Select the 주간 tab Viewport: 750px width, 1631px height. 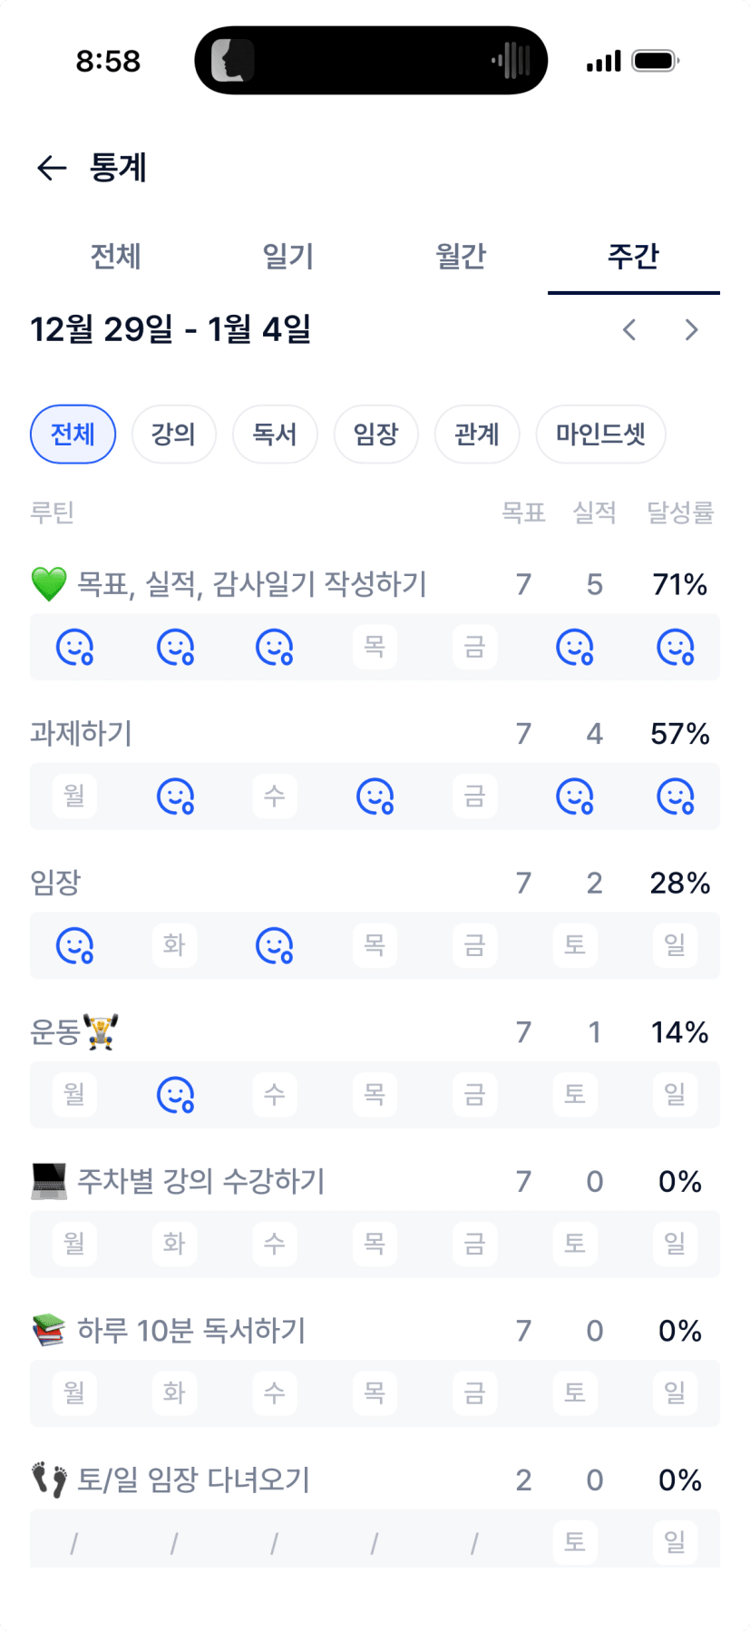[x=633, y=257]
